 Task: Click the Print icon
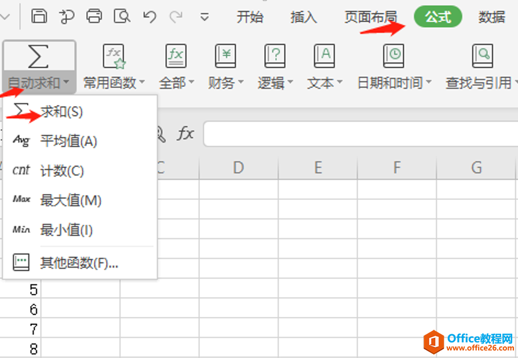click(94, 16)
